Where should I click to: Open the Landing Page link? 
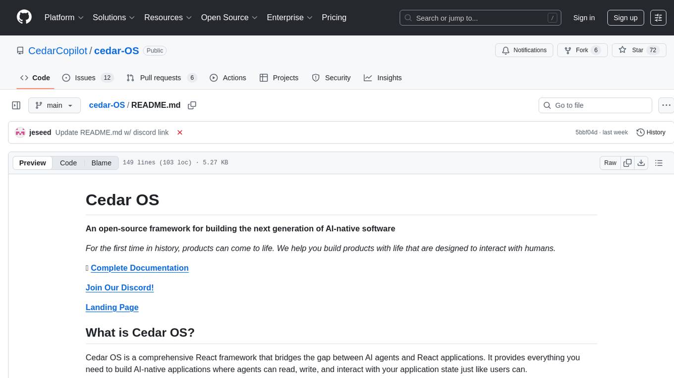point(112,307)
